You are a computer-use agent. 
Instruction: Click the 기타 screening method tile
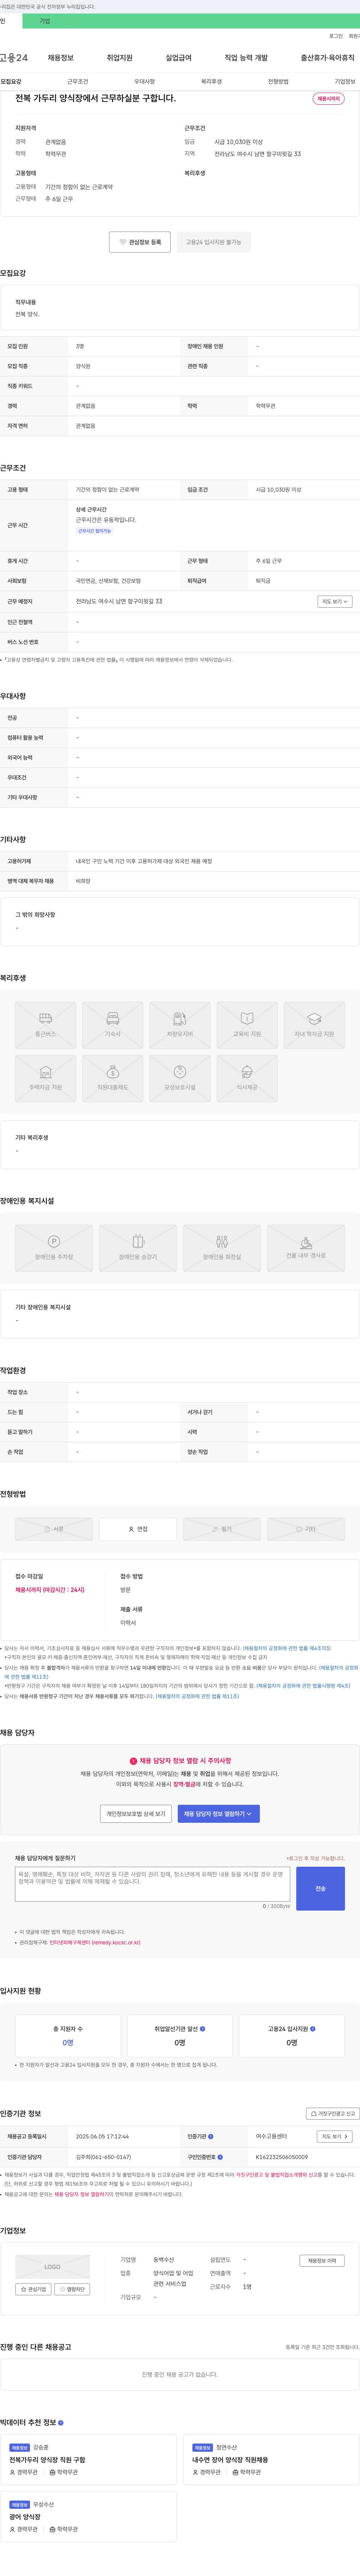point(306,1528)
